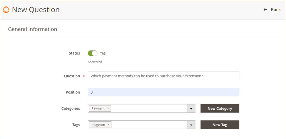Viewport: 286px width, 139px height.
Task: Focus the Question text field
Action: click(163, 76)
